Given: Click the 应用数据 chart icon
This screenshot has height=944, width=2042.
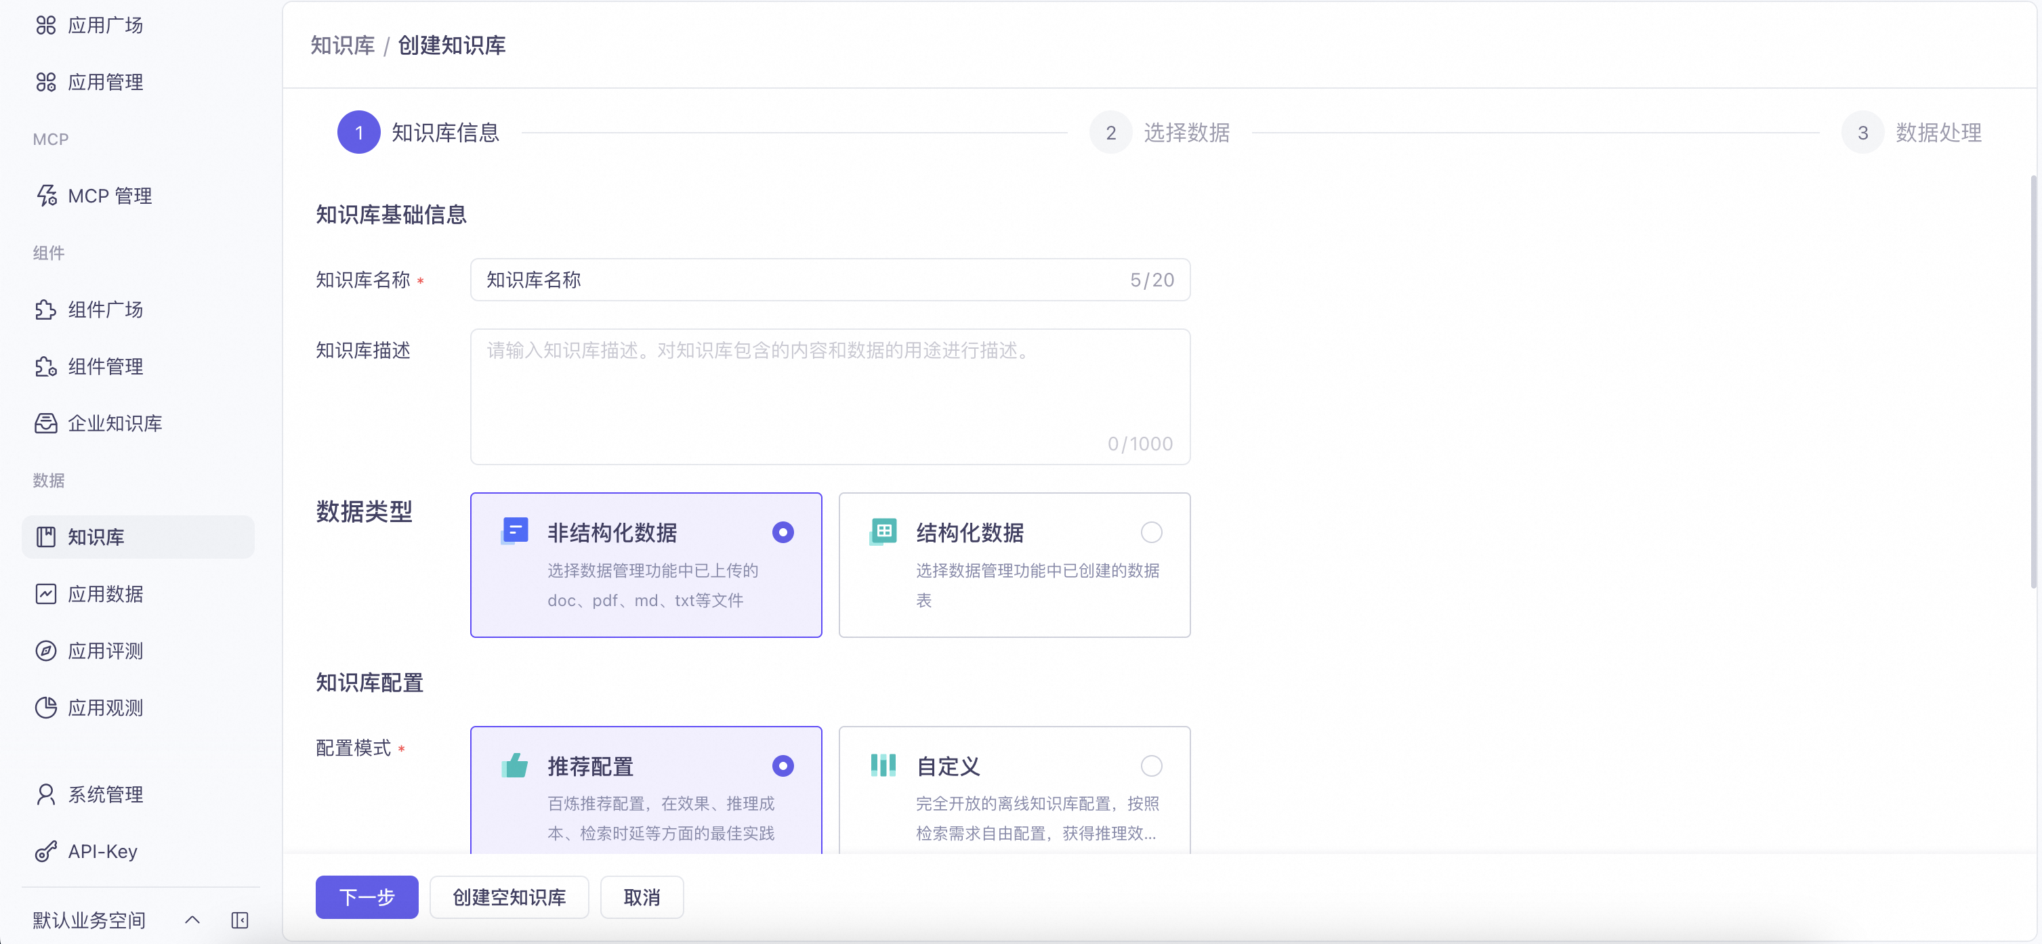Looking at the screenshot, I should click(x=46, y=594).
